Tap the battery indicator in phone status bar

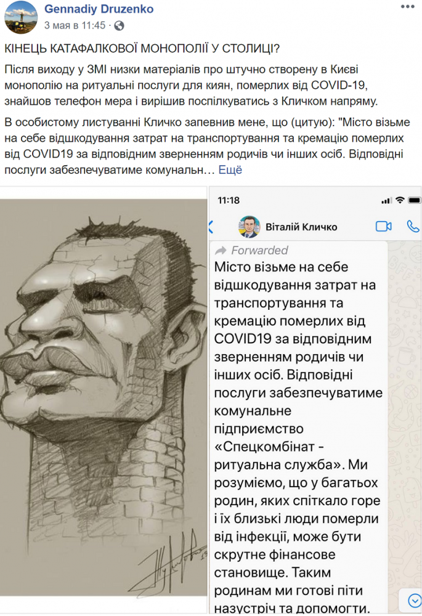414,200
